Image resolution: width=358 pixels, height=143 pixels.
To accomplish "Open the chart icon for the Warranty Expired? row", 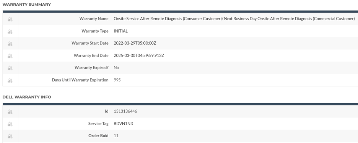I will (10, 68).
